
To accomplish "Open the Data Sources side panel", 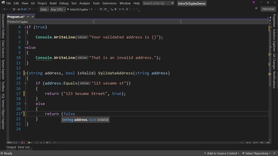I will click(3, 49).
